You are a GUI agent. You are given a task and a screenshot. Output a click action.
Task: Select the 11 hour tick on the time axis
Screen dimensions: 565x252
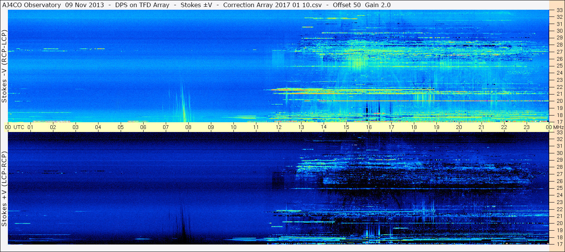256,127
